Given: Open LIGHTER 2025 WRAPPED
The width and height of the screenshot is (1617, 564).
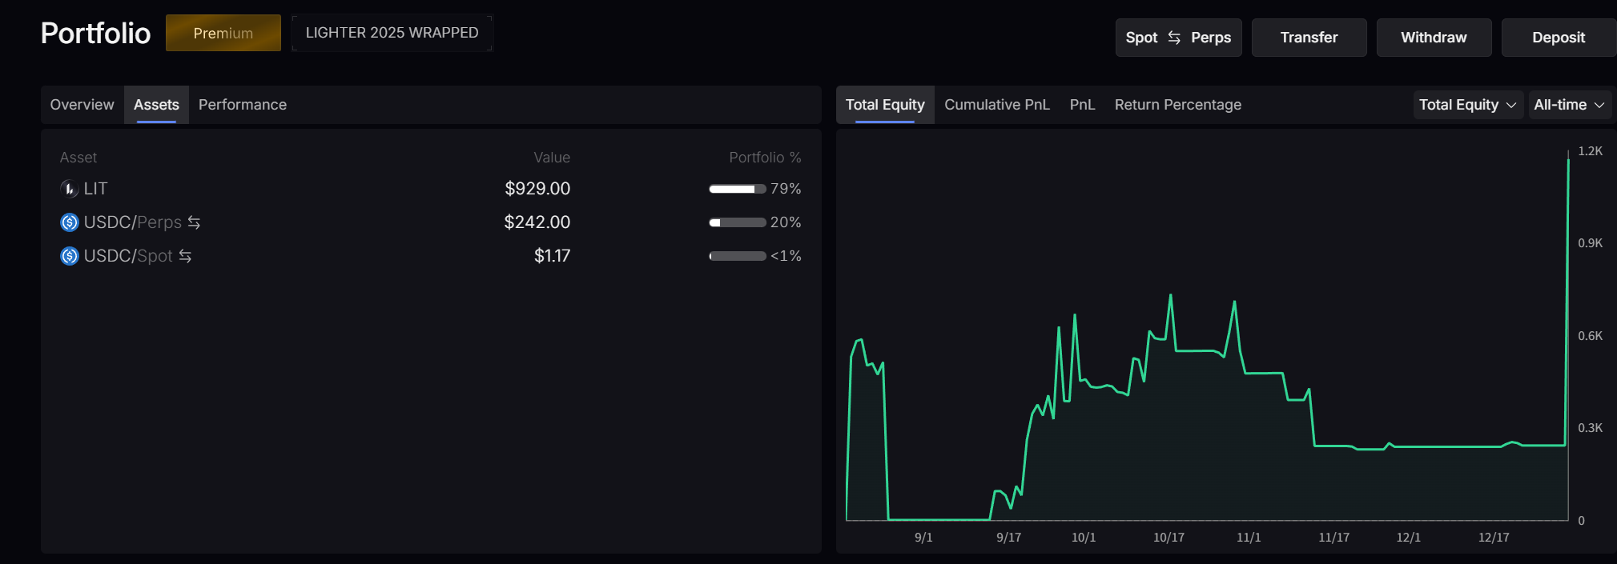Looking at the screenshot, I should [x=392, y=33].
